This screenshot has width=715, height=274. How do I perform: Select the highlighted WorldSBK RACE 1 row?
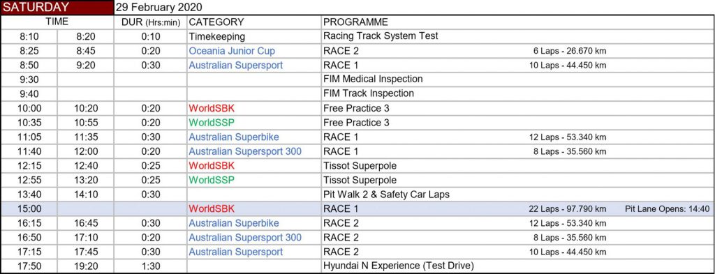pyautogui.click(x=357, y=209)
